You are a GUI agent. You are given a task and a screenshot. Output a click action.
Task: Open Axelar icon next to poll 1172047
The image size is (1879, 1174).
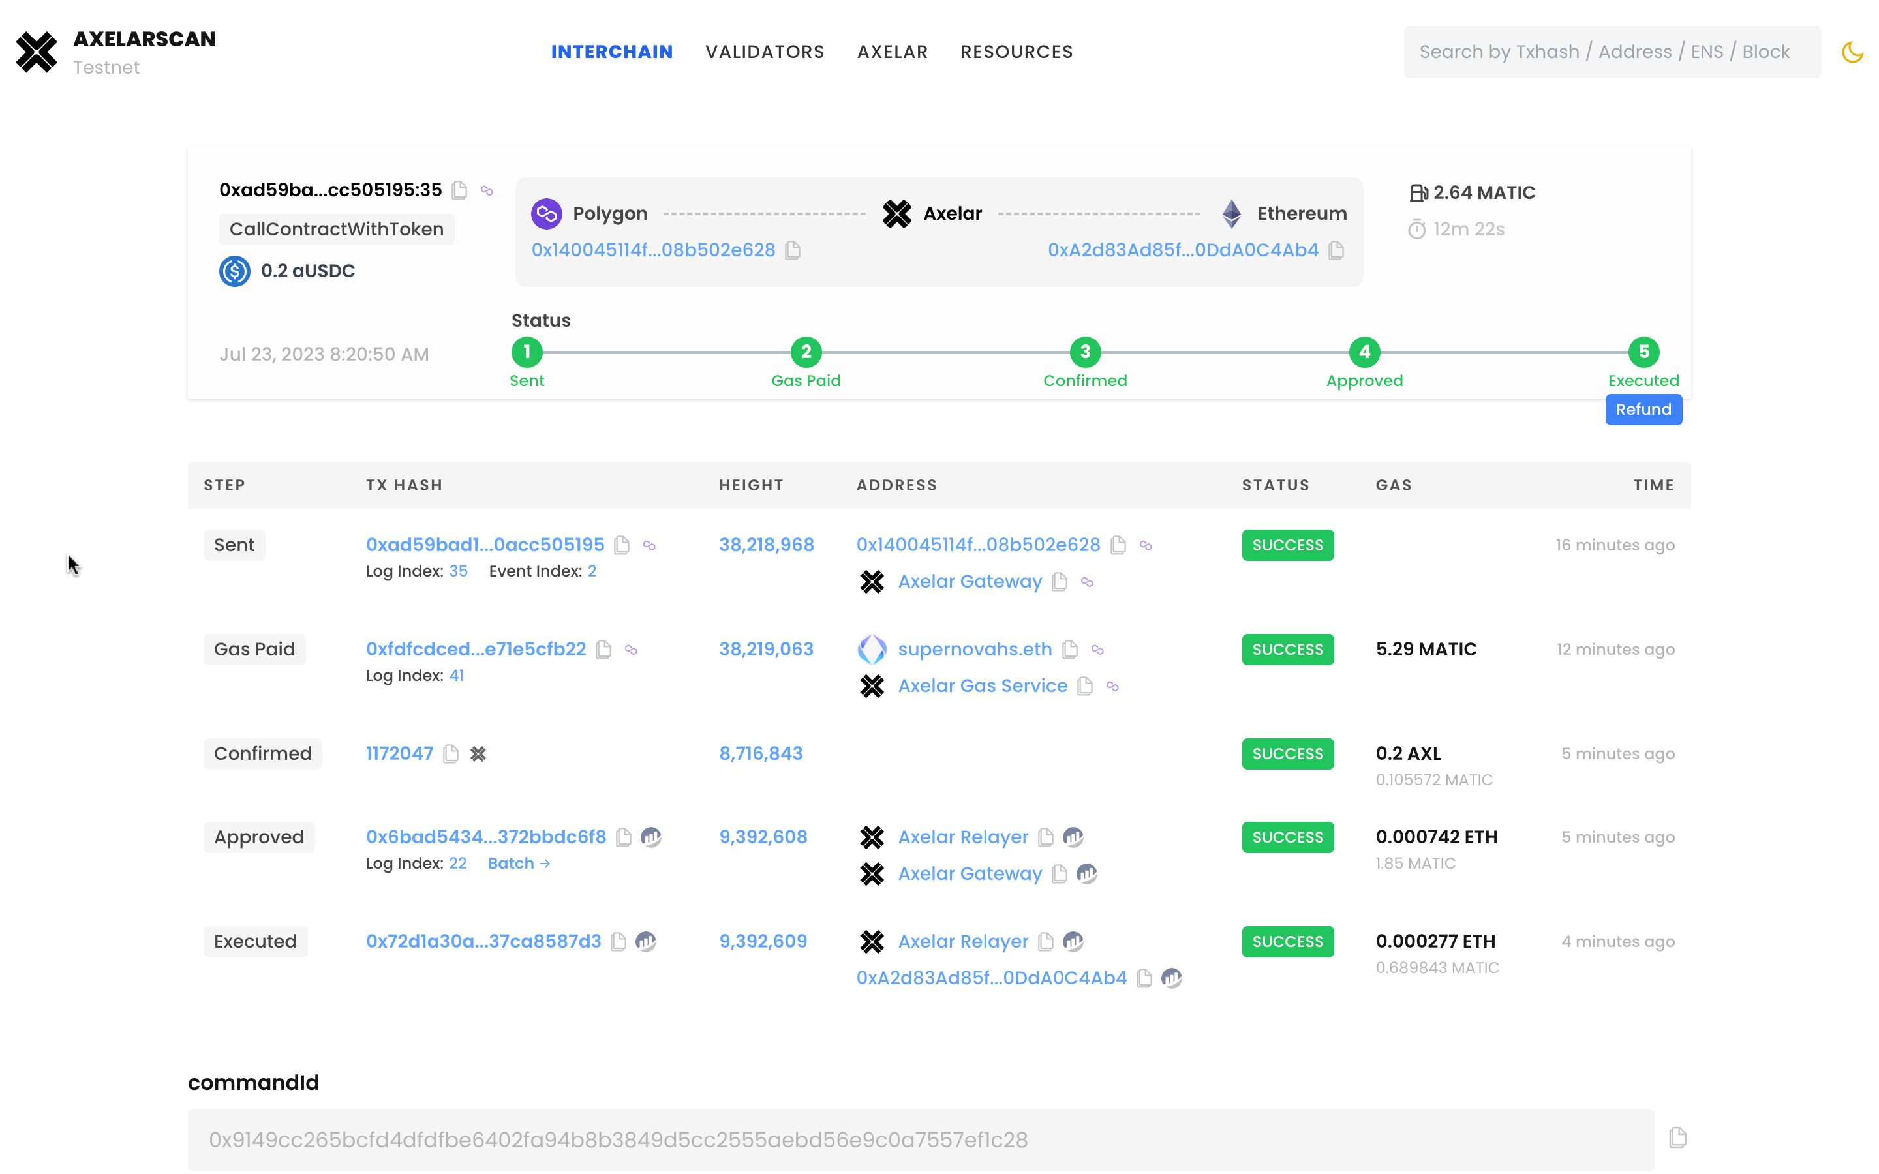tap(478, 754)
